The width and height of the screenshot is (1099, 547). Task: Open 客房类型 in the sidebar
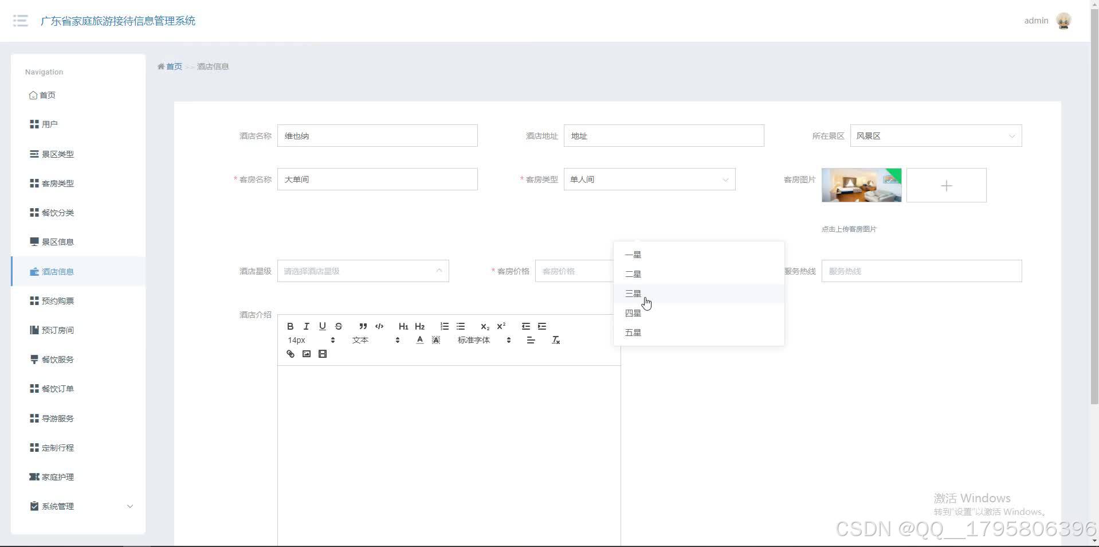[x=78, y=183]
